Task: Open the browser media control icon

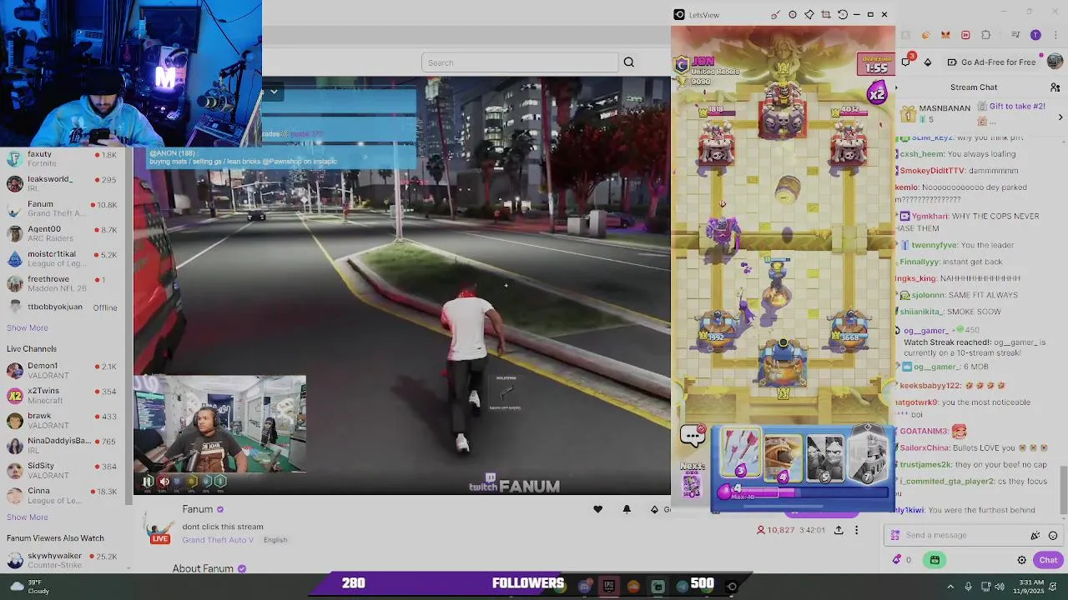Action: tap(1015, 35)
